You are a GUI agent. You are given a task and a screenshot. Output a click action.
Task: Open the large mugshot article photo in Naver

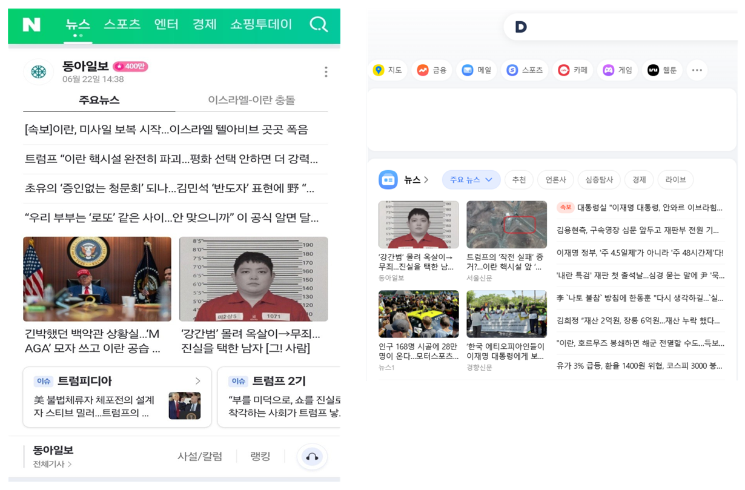click(254, 279)
